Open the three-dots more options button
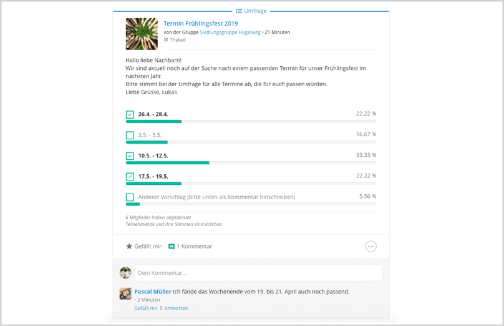The height and width of the screenshot is (326, 504). (x=371, y=246)
